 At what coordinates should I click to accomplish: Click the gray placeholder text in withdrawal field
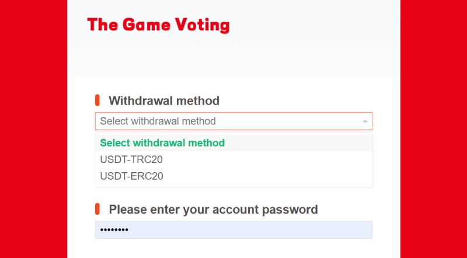tap(158, 121)
